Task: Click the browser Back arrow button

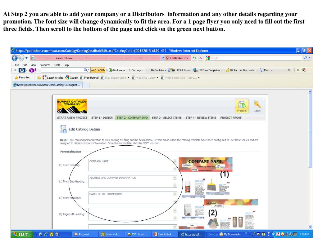Action: click(15, 58)
